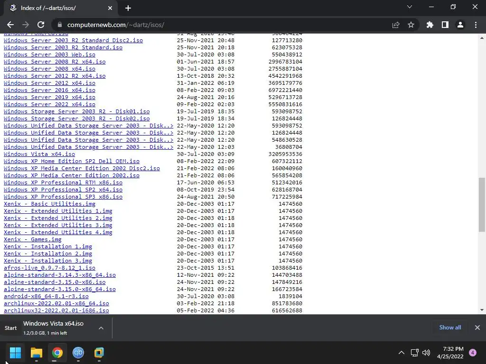Close the downloads bar
Image resolution: width=486 pixels, height=364 pixels.
(477, 327)
